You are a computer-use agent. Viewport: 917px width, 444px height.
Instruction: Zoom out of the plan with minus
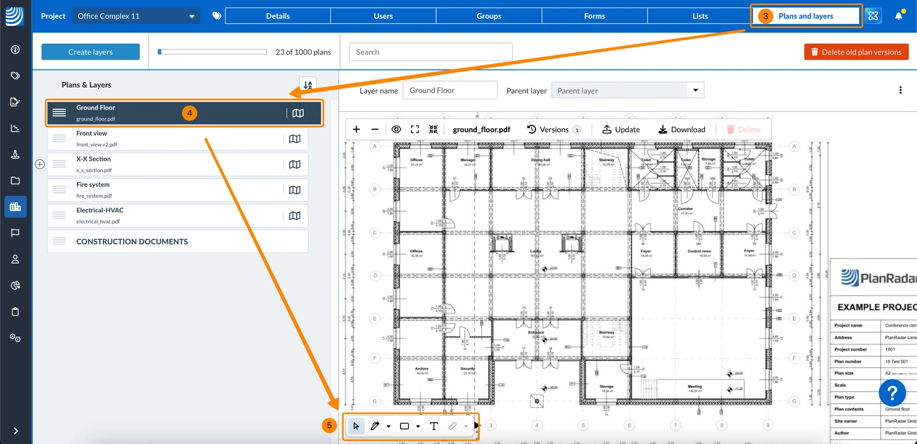[375, 129]
